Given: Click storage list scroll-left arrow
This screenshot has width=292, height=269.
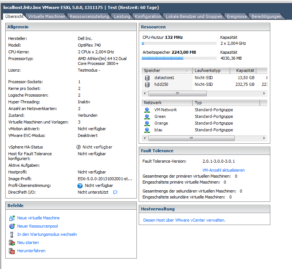Looking at the screenshot, I should [x=145, y=93].
